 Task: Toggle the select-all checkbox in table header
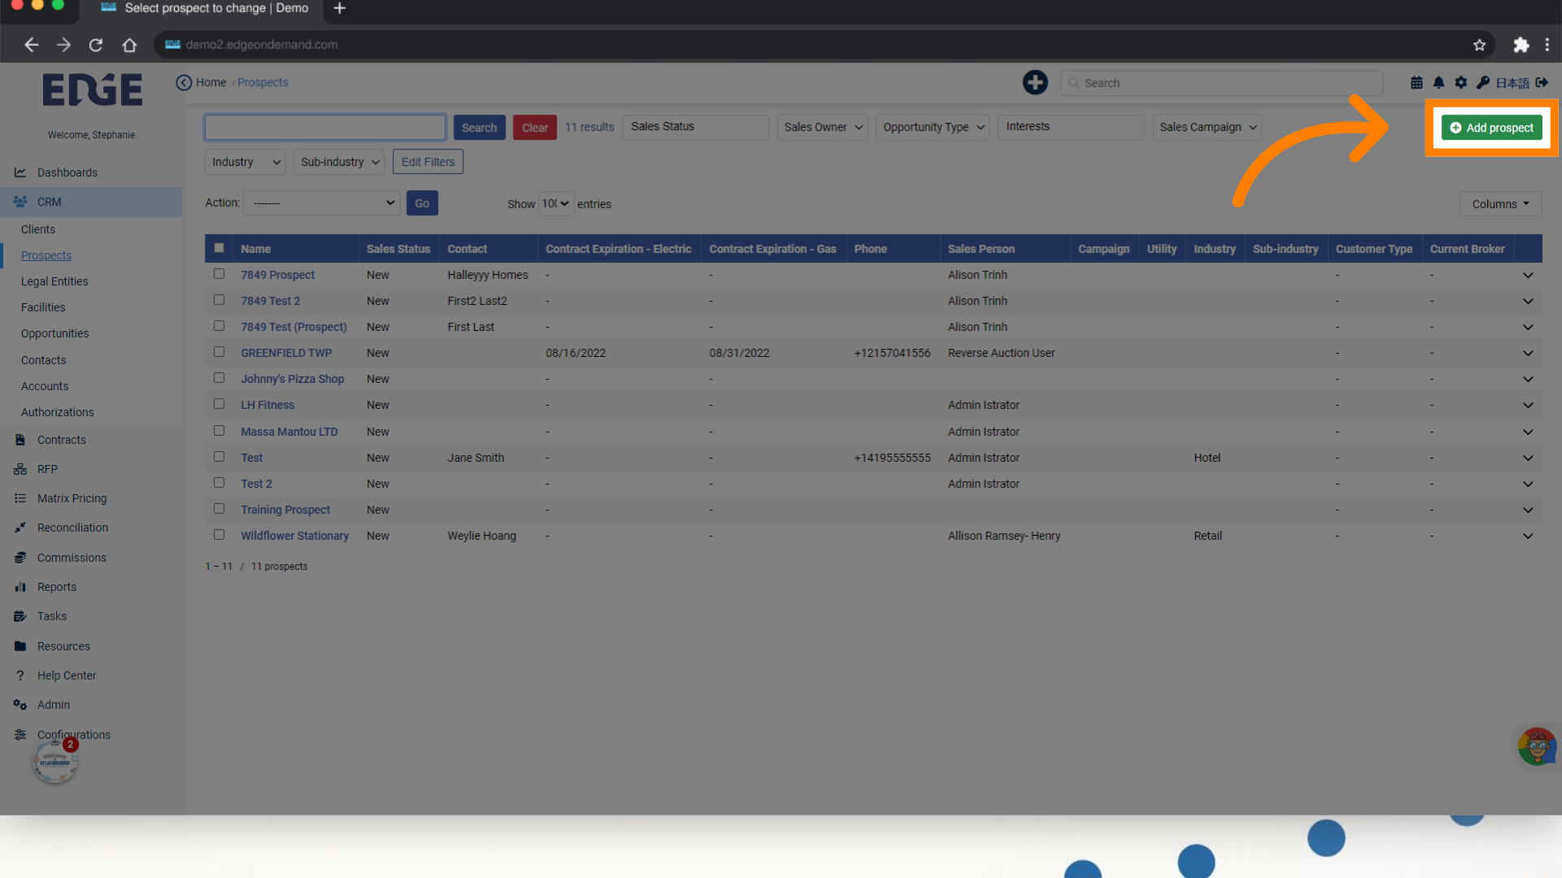coord(219,248)
